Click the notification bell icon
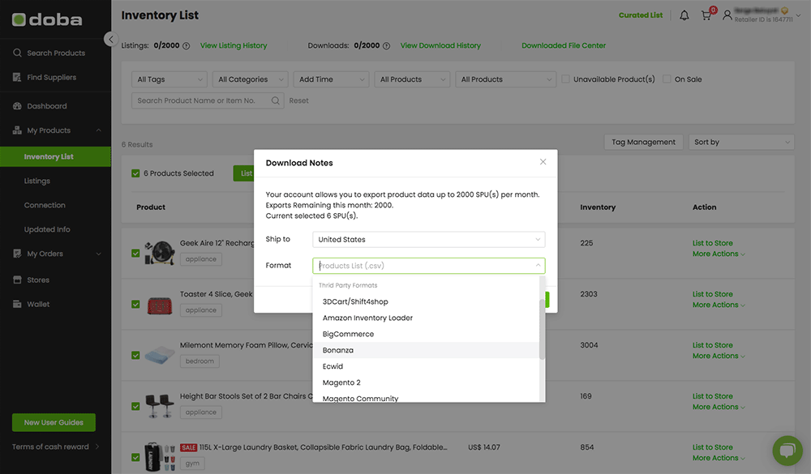This screenshot has height=474, width=811. click(684, 15)
